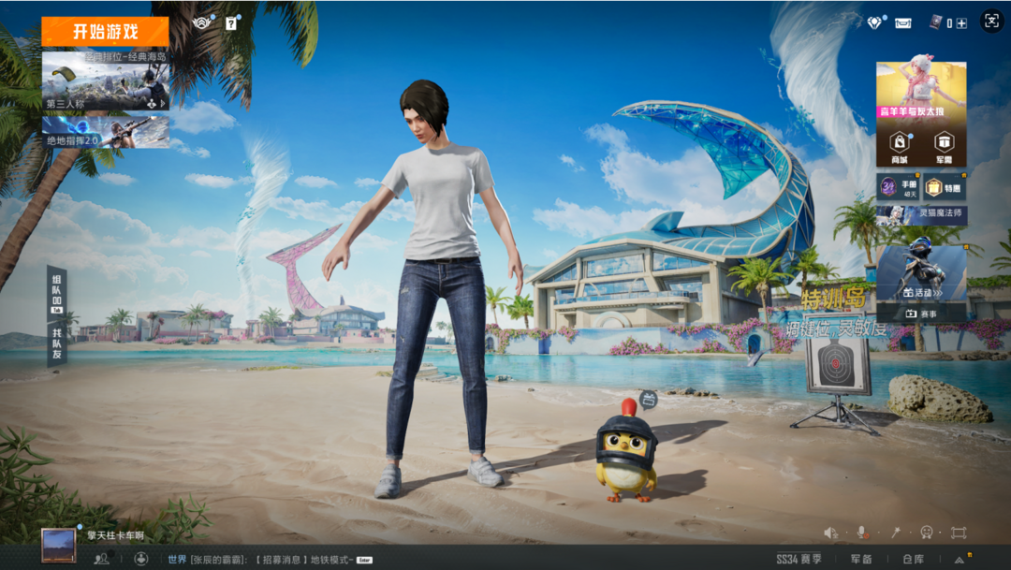1011x570 pixels.
Task: Click the translate scan icon in the corner
Action: [991, 22]
